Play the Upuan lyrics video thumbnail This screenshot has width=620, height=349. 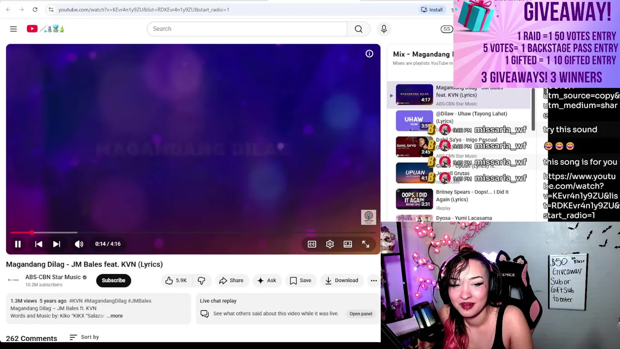(414, 174)
